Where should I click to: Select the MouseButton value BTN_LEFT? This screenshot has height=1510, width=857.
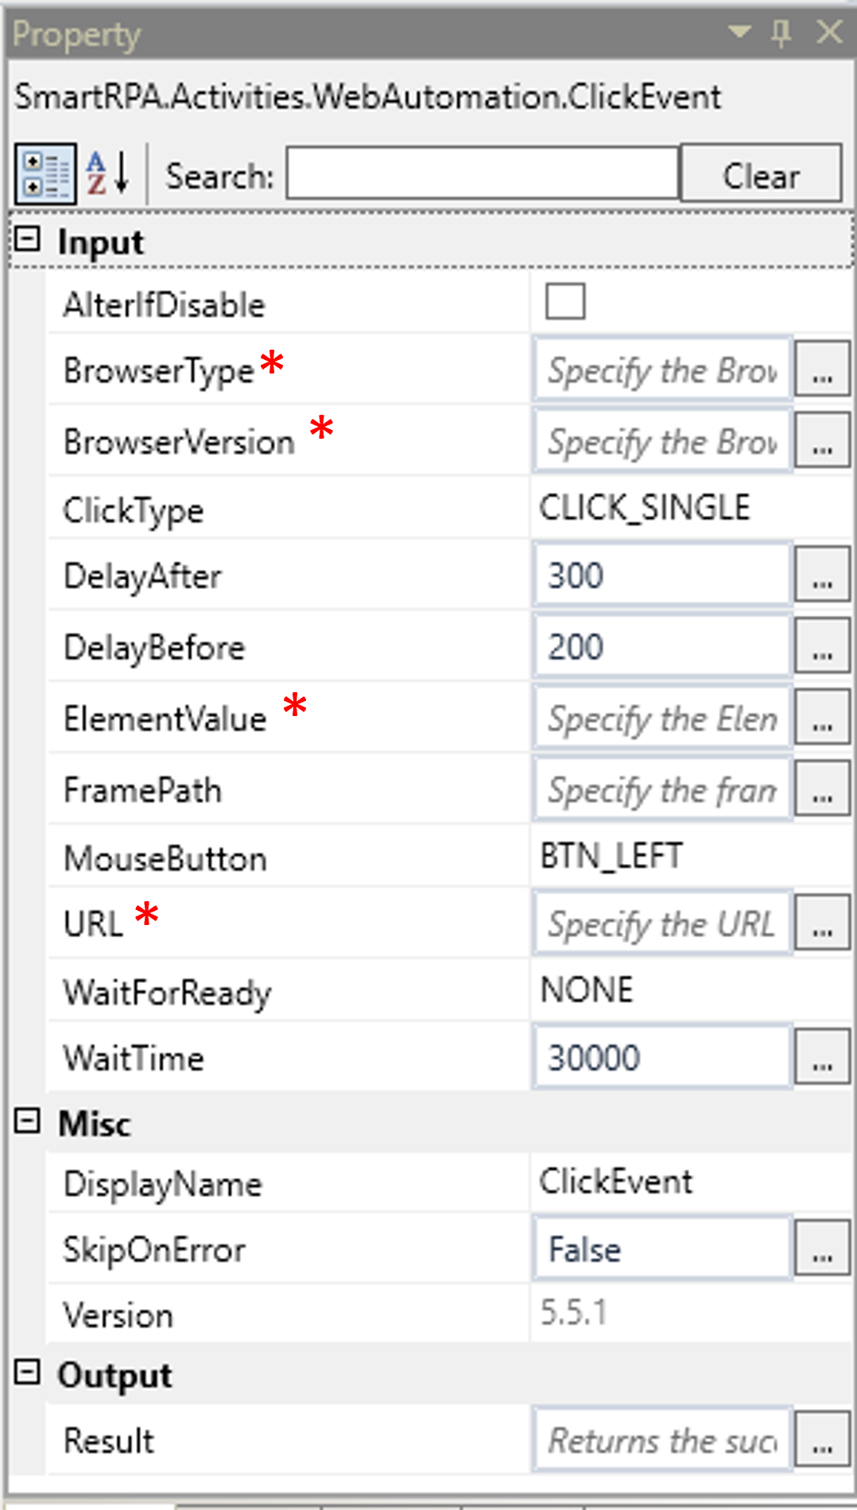tap(611, 857)
